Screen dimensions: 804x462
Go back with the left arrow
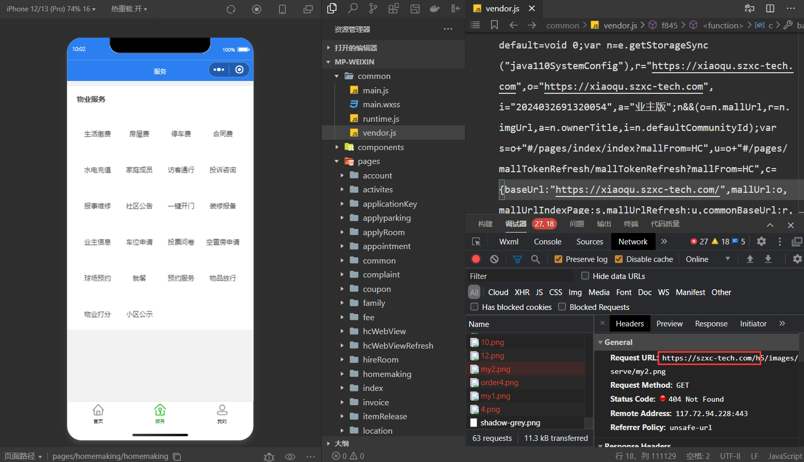(x=513, y=25)
